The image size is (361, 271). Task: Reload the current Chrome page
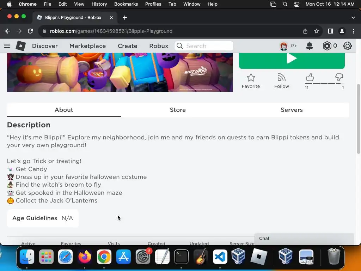[x=30, y=31]
